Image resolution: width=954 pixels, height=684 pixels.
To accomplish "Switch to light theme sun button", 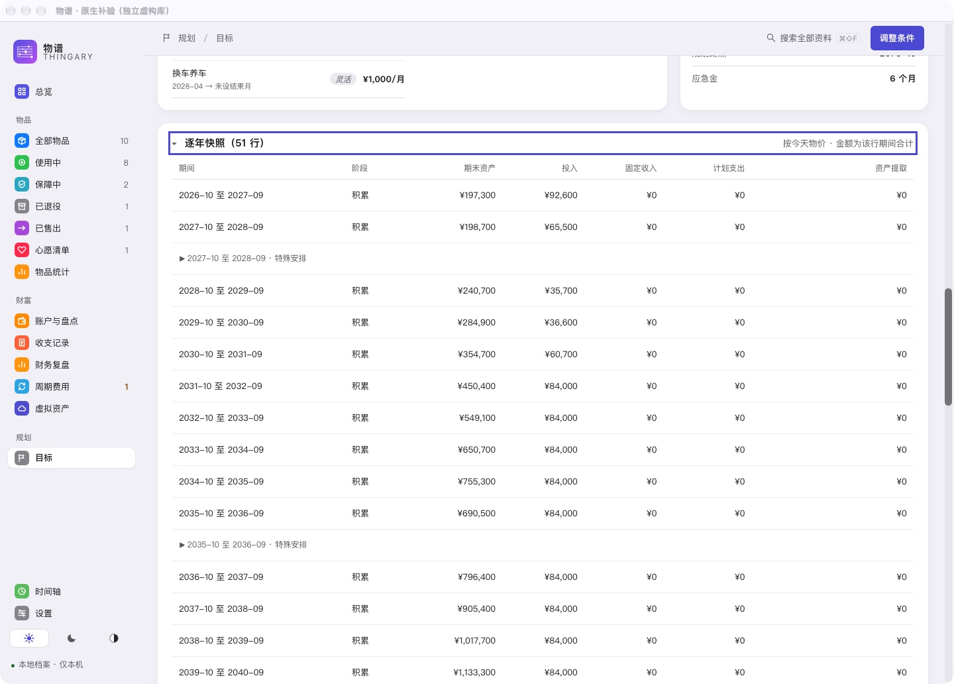I will click(x=29, y=638).
